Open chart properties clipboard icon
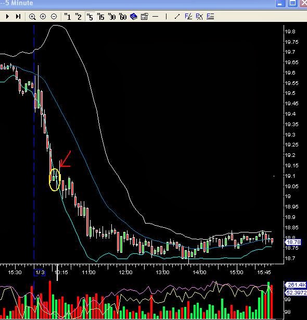Image resolution: width=307 pixels, height=320 pixels. point(145,17)
